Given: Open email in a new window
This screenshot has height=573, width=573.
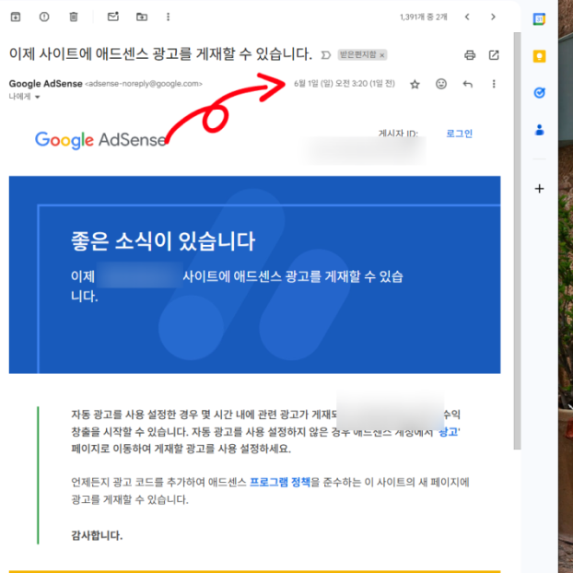Looking at the screenshot, I should tap(494, 55).
